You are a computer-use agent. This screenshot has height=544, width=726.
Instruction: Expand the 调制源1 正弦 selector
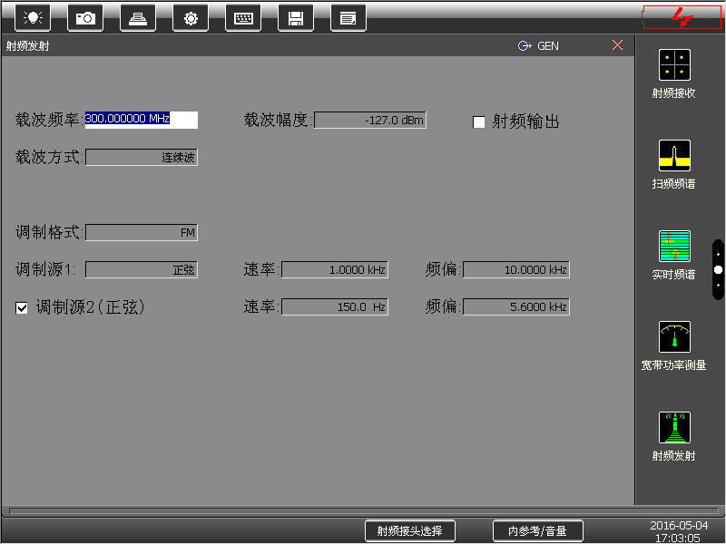tap(142, 269)
